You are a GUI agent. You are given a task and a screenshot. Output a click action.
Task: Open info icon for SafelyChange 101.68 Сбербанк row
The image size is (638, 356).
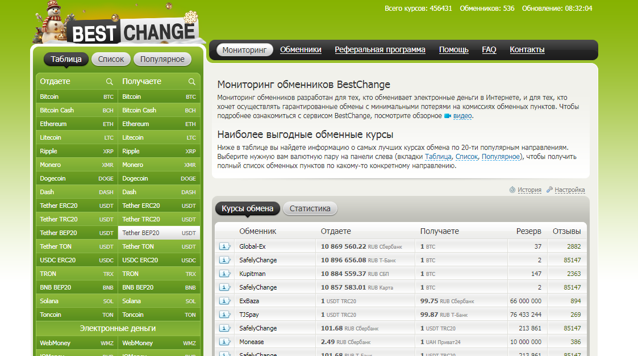(x=224, y=328)
